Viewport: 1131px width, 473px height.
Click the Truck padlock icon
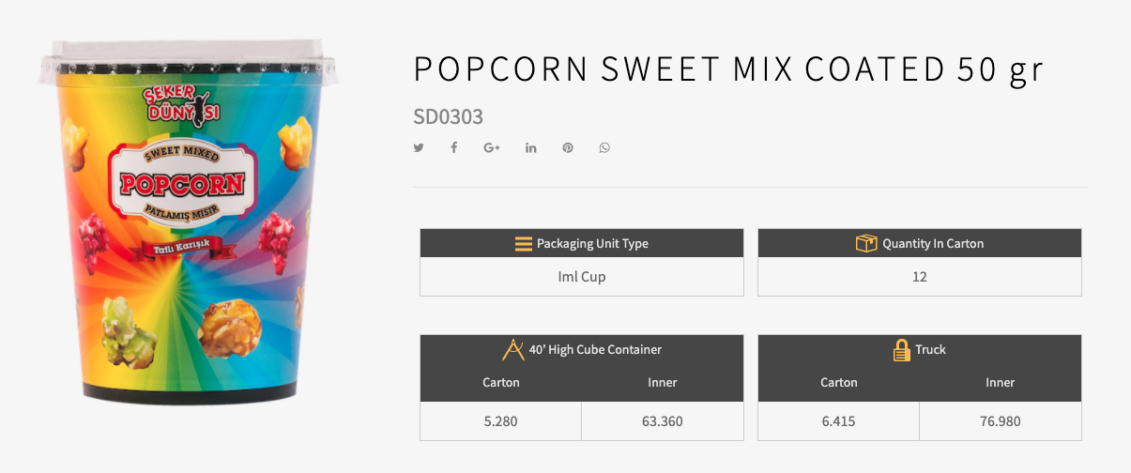[x=901, y=350]
